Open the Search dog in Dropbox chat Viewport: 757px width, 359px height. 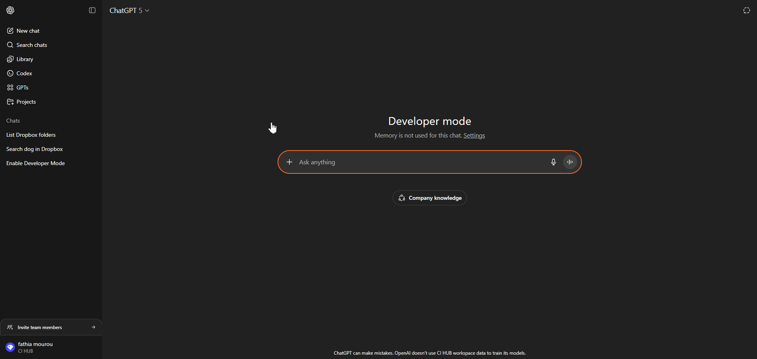[35, 149]
